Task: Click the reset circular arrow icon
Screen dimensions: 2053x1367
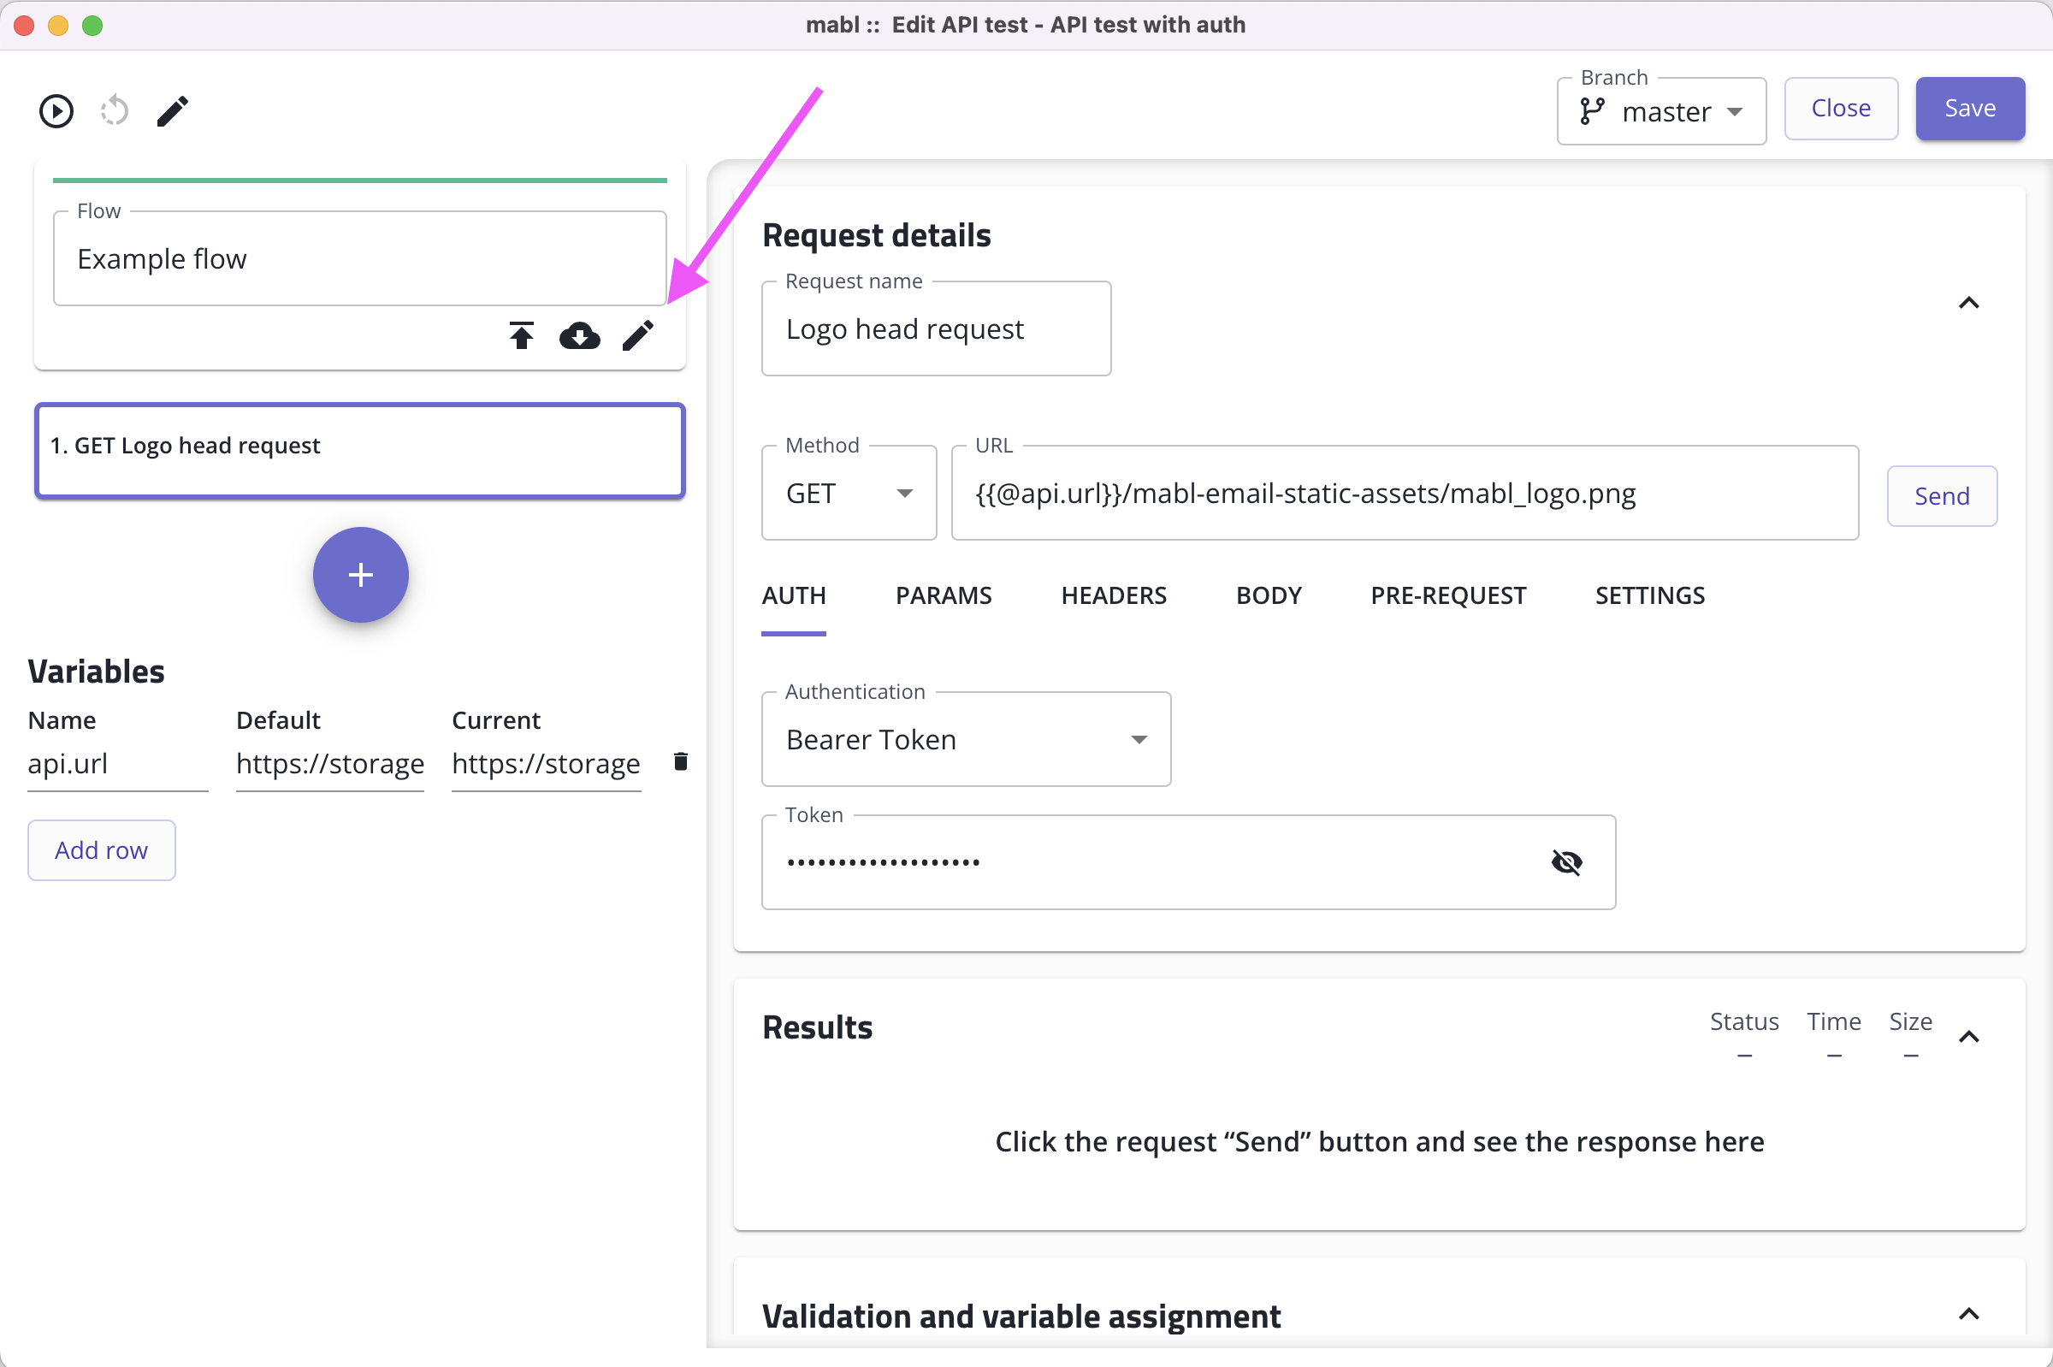Action: tap(115, 110)
